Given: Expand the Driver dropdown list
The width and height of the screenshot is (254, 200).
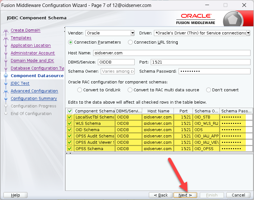Looking at the screenshot, I should coord(248,33).
